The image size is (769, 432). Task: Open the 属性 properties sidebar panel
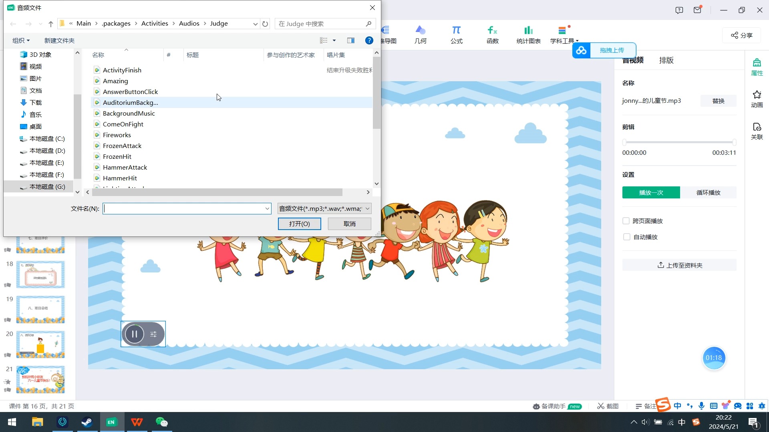757,67
